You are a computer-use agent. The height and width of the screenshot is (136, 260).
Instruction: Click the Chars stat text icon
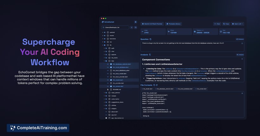point(169,32)
